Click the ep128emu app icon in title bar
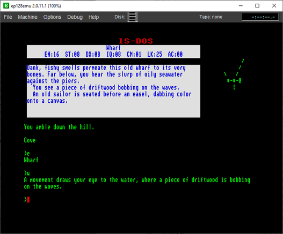283x234 pixels. [6, 6]
